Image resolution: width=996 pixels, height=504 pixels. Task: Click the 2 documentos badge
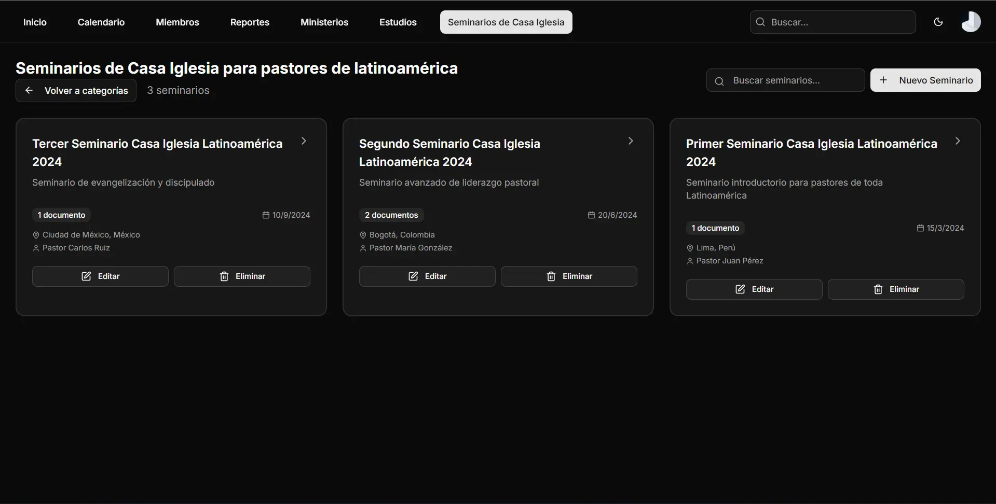(x=391, y=215)
